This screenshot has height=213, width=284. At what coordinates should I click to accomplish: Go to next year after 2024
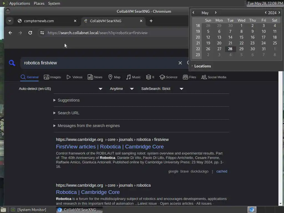(x=279, y=12)
